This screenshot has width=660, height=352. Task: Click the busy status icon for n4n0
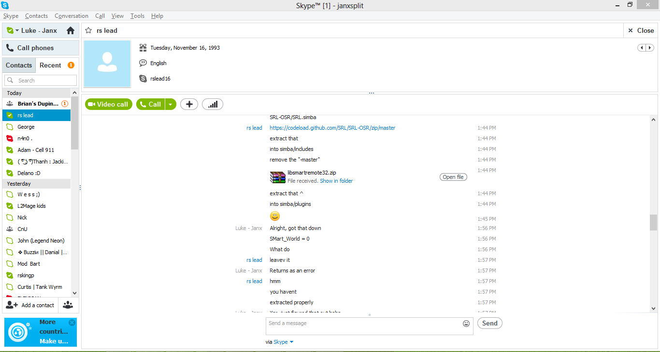click(x=10, y=138)
